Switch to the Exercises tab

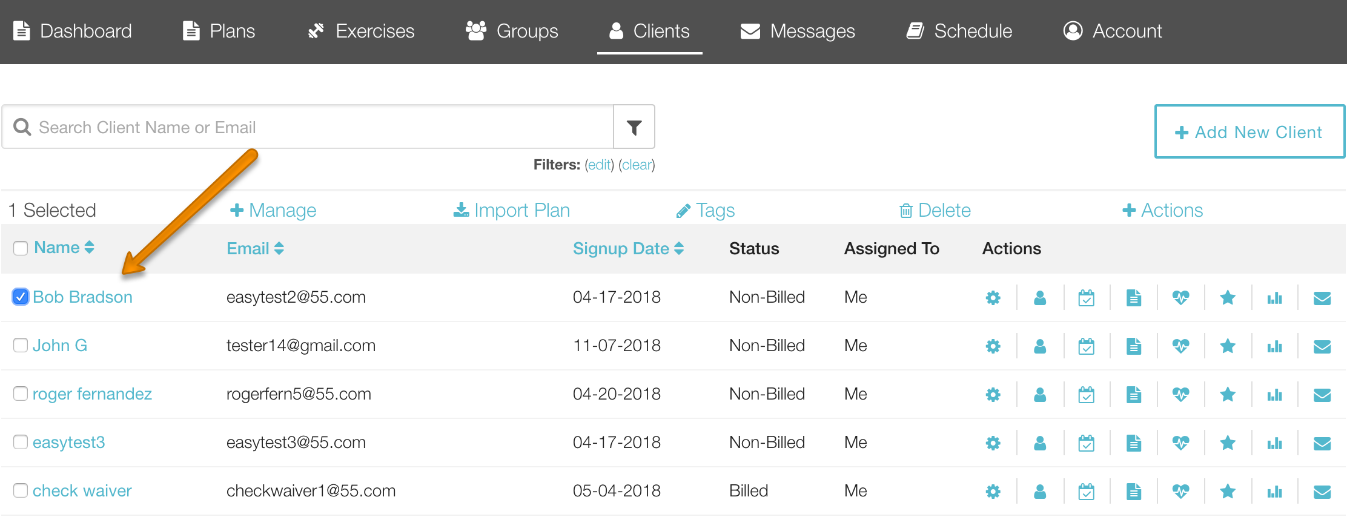pyautogui.click(x=361, y=31)
